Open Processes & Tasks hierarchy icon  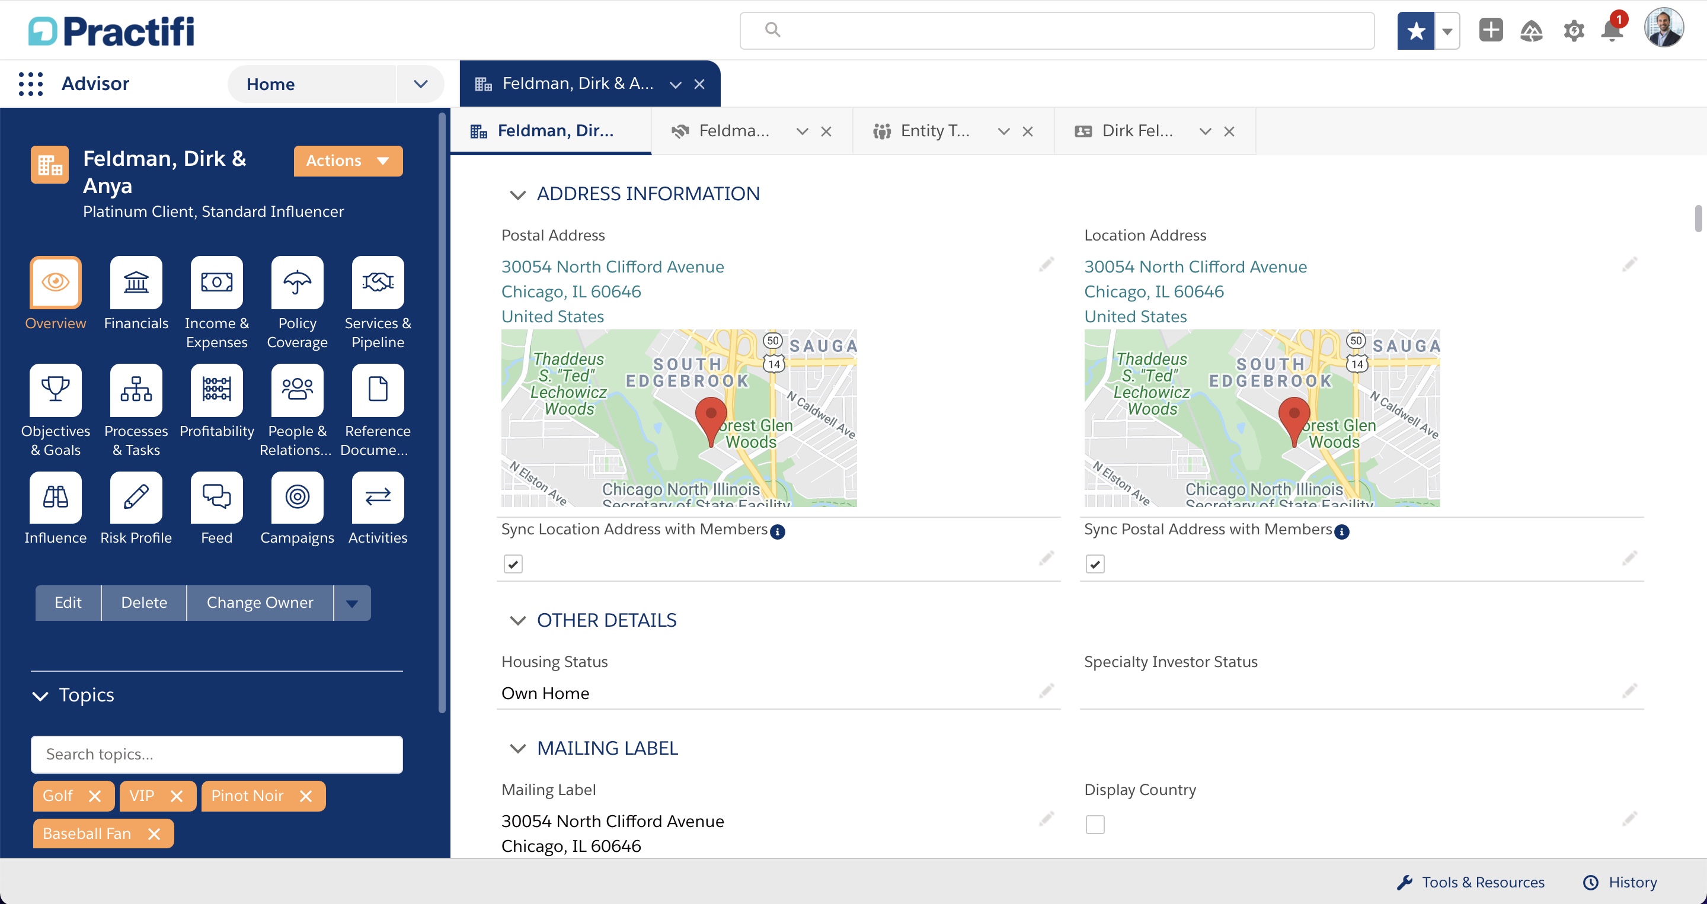pyautogui.click(x=136, y=390)
